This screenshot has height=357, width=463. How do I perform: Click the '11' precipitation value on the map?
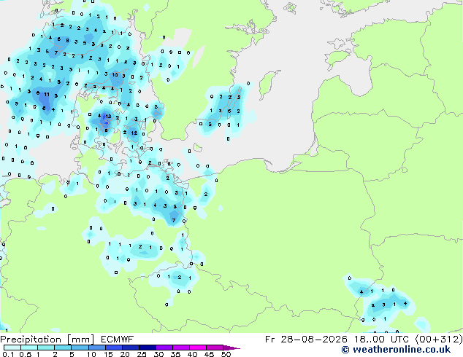pyautogui.click(x=47, y=95)
